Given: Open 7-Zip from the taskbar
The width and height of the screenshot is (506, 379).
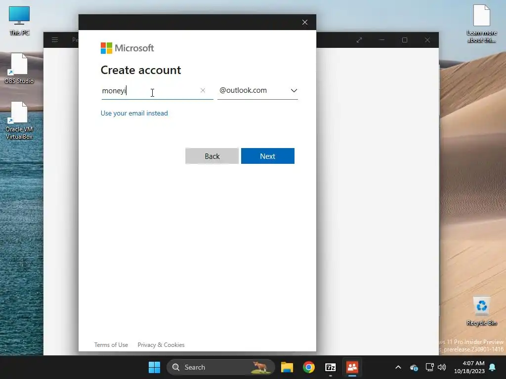Looking at the screenshot, I should click(x=331, y=367).
